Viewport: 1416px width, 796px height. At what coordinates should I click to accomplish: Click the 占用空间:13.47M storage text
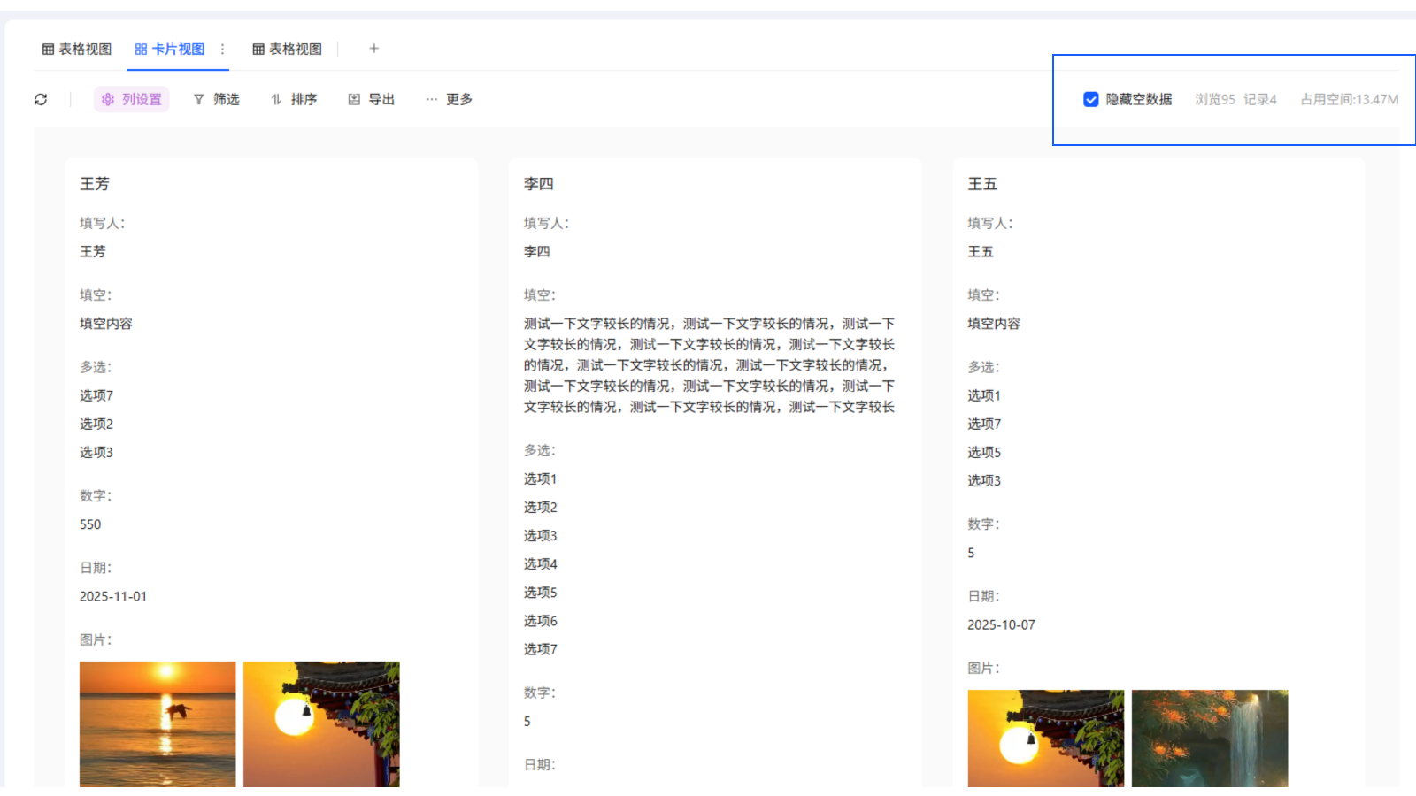[x=1348, y=100]
